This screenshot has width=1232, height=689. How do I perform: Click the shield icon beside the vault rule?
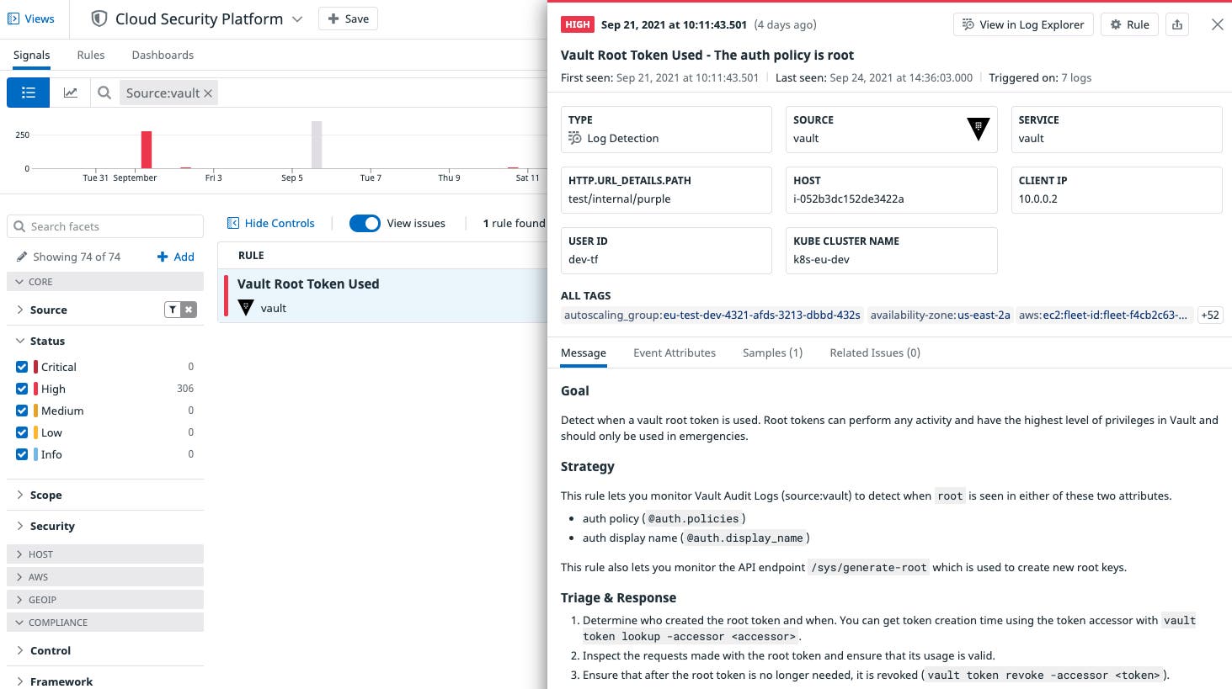tap(245, 308)
